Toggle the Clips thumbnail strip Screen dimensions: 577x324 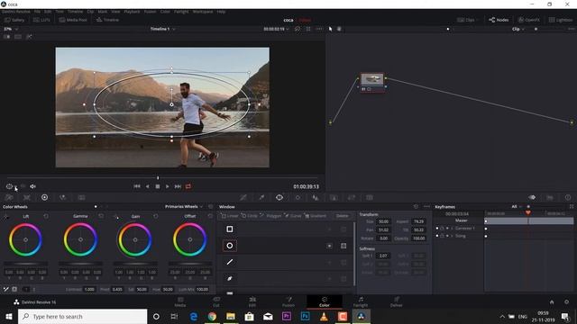pos(466,20)
